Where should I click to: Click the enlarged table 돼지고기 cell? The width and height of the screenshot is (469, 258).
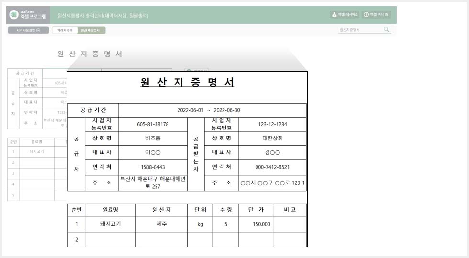tap(111, 224)
